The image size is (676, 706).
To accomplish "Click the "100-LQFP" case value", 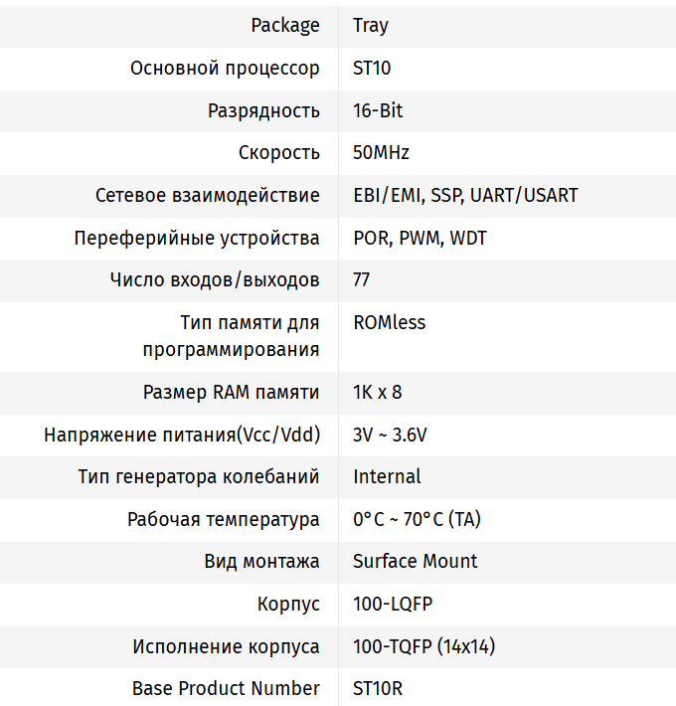I will point(393,604).
